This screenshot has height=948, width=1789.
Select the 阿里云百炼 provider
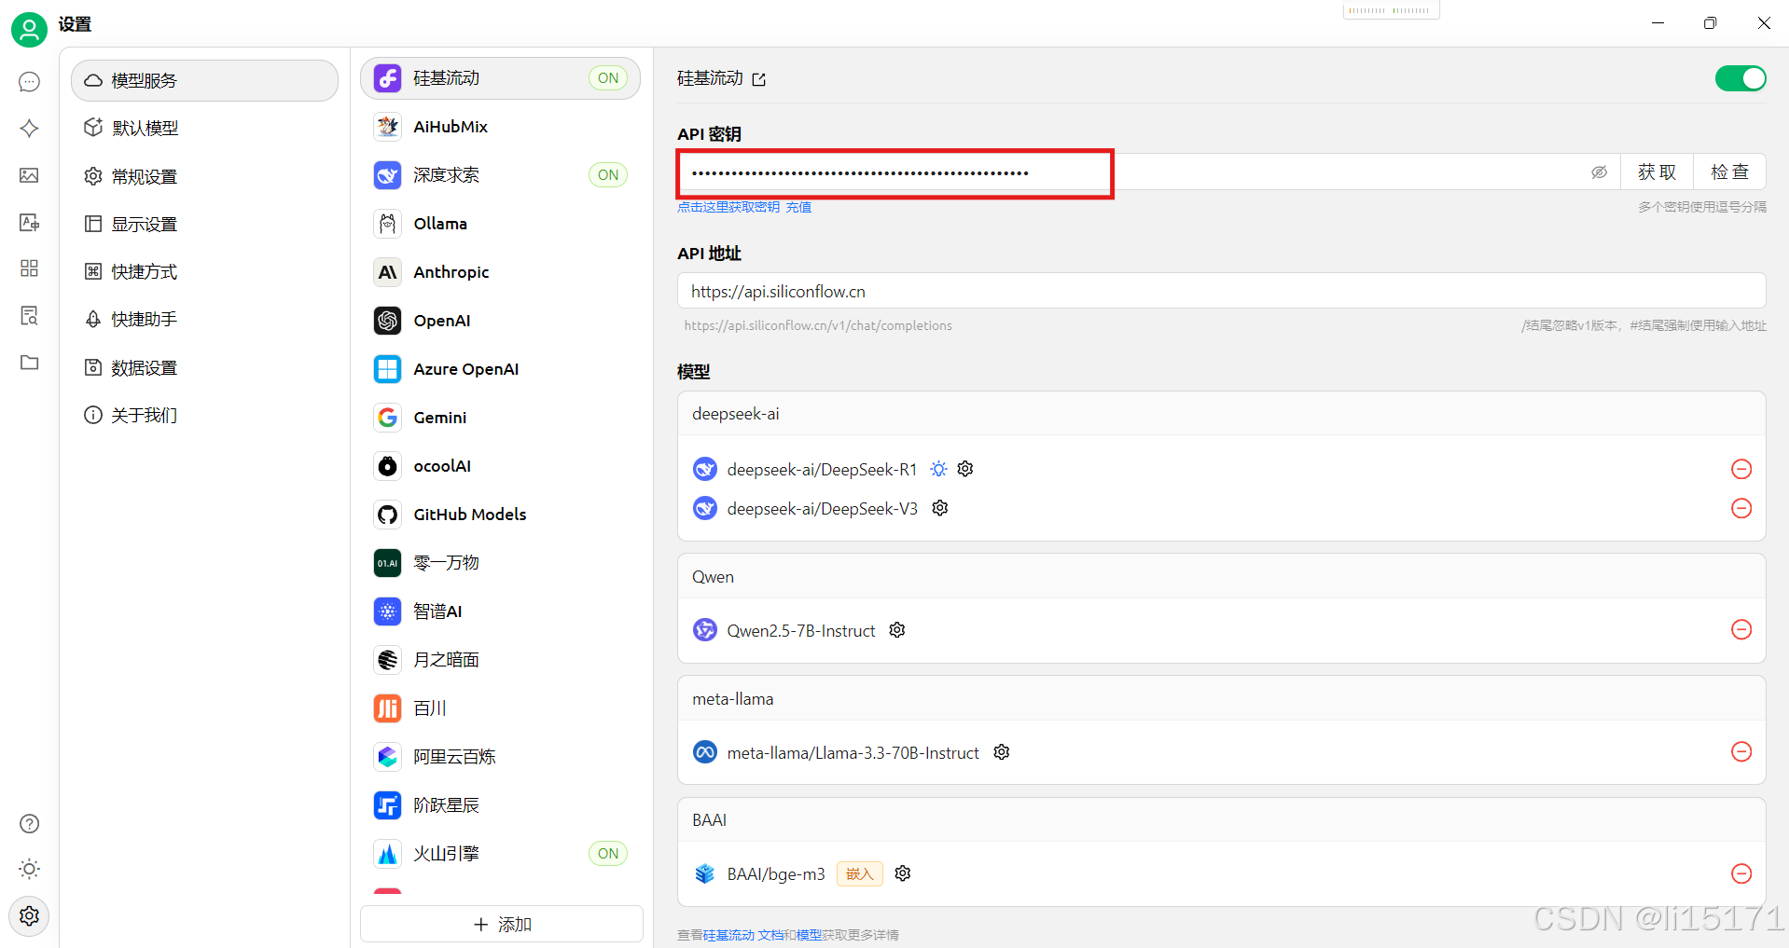[x=501, y=757]
